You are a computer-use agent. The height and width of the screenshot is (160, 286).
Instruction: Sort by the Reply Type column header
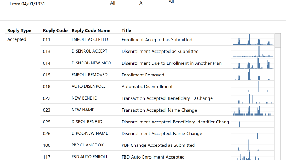click(19, 31)
